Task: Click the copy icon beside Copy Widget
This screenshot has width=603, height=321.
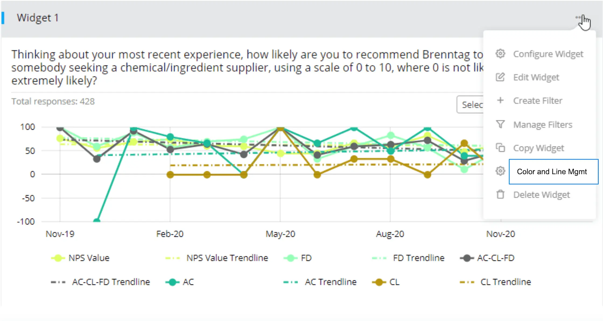Action: tap(500, 148)
